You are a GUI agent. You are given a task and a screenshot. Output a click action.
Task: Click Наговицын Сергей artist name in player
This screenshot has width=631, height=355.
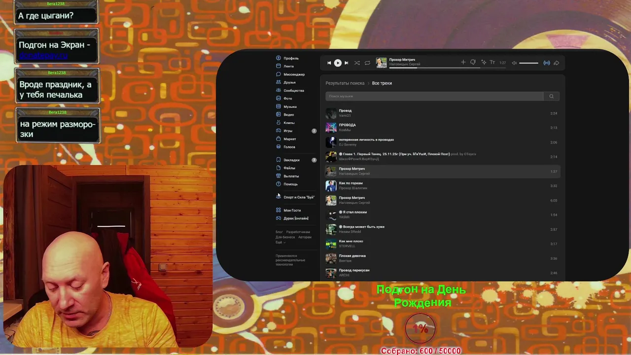pyautogui.click(x=405, y=65)
